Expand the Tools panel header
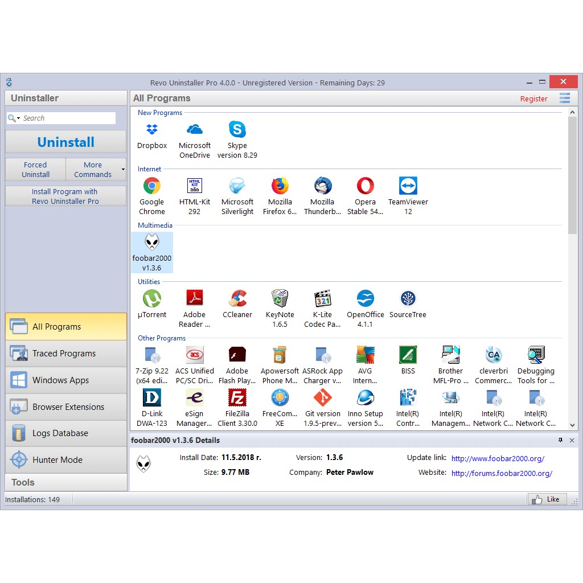This screenshot has width=583, height=583. click(66, 482)
